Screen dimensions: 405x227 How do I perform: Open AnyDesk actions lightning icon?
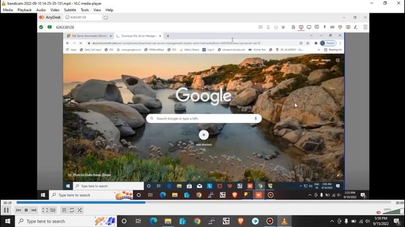tap(325, 27)
